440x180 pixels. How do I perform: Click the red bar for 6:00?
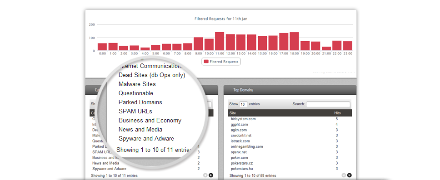pyautogui.click(x=166, y=47)
